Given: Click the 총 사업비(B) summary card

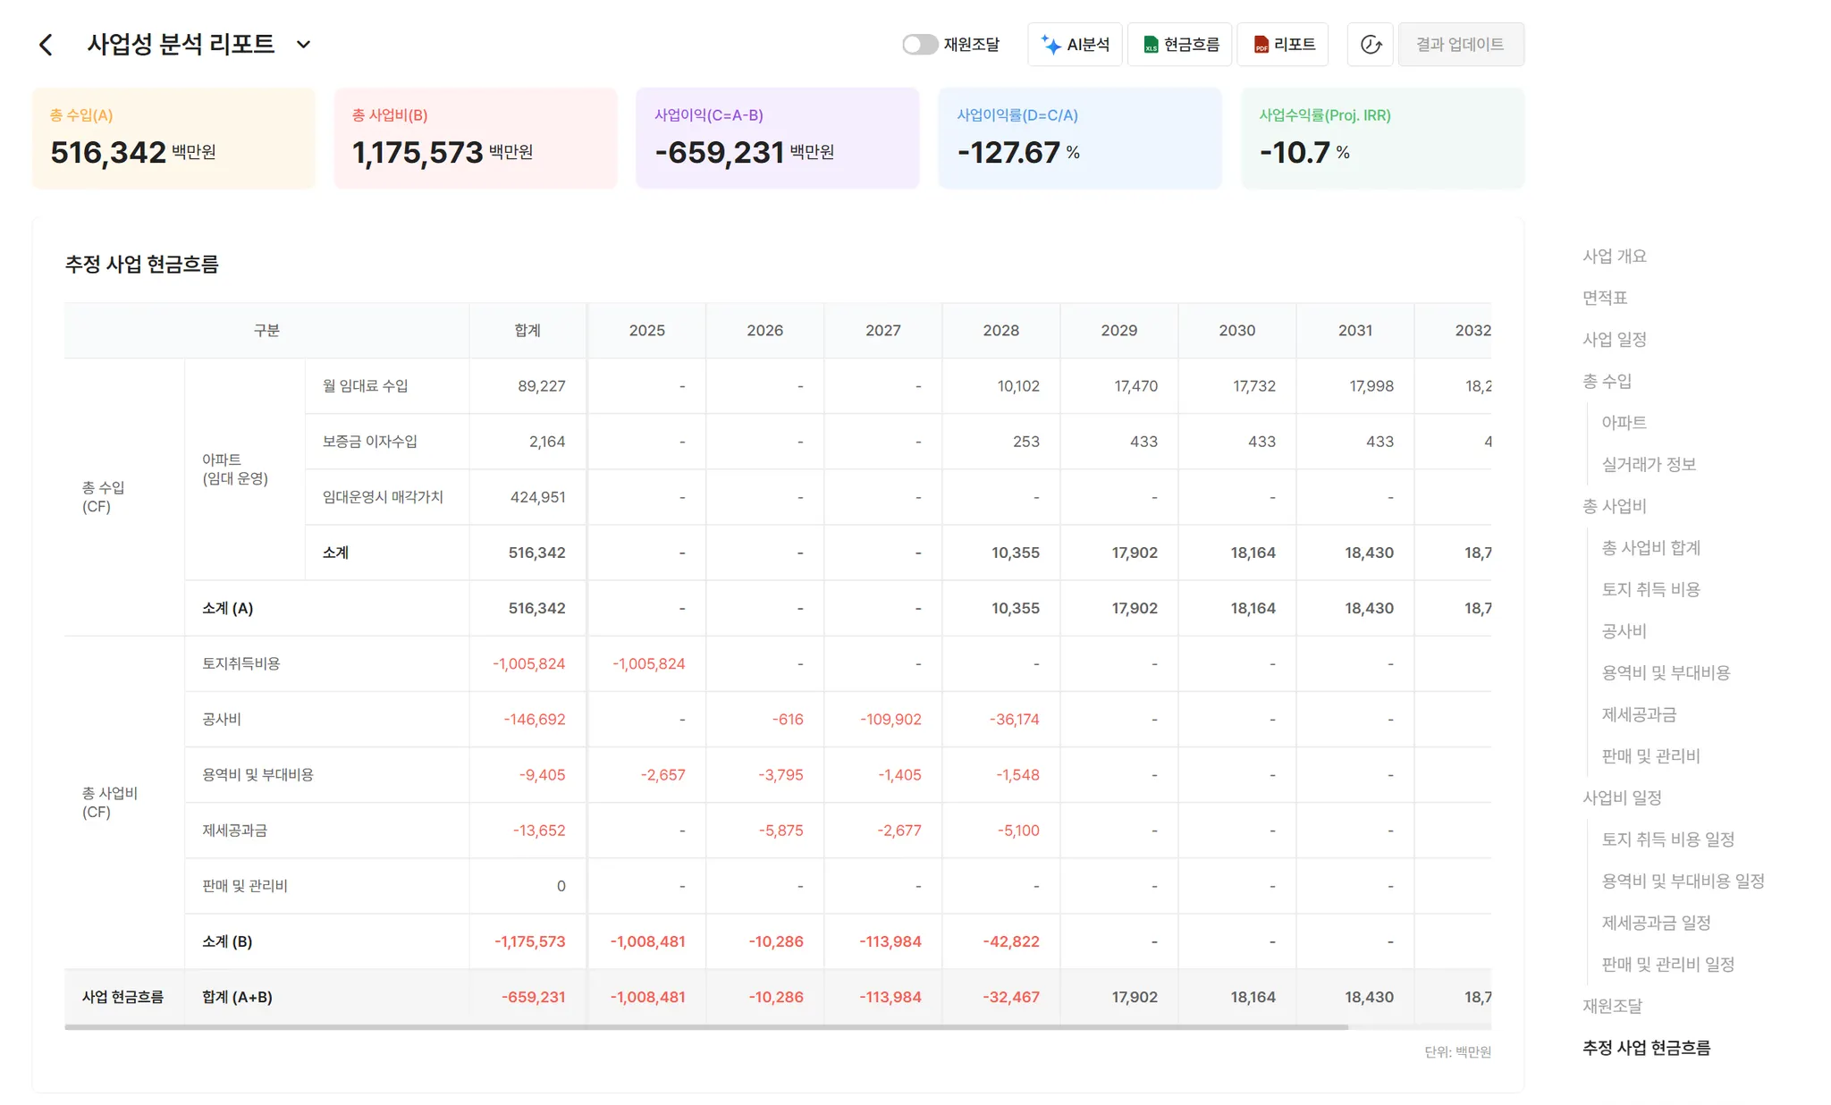Looking at the screenshot, I should (x=475, y=139).
